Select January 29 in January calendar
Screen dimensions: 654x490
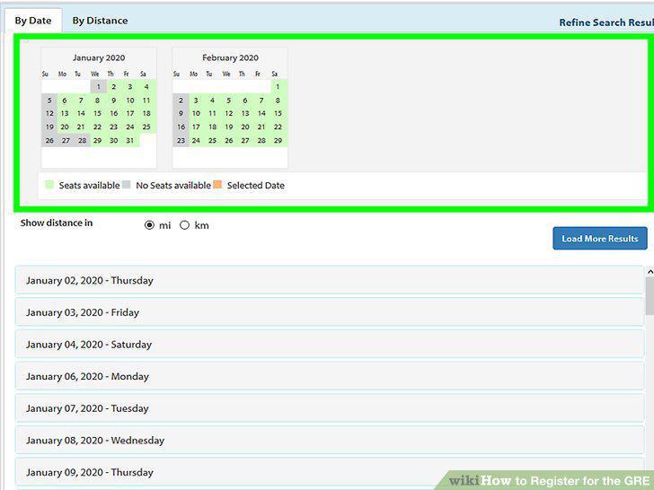point(97,140)
